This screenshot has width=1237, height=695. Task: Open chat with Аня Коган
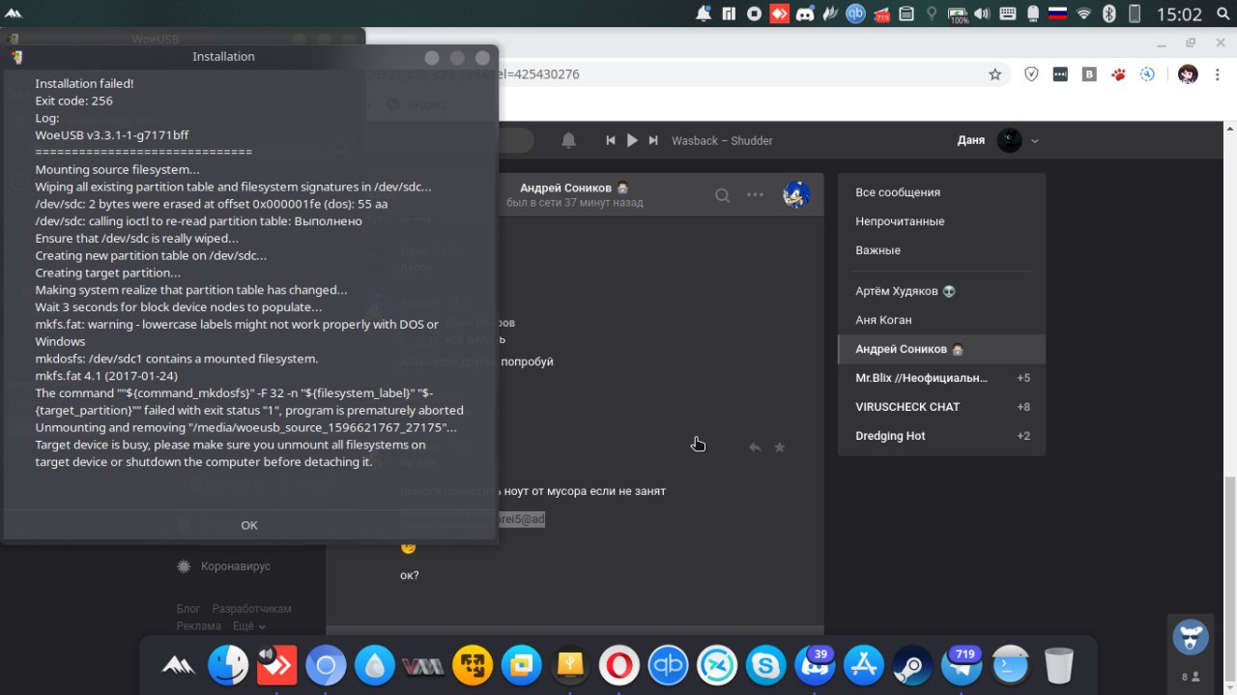(x=941, y=320)
